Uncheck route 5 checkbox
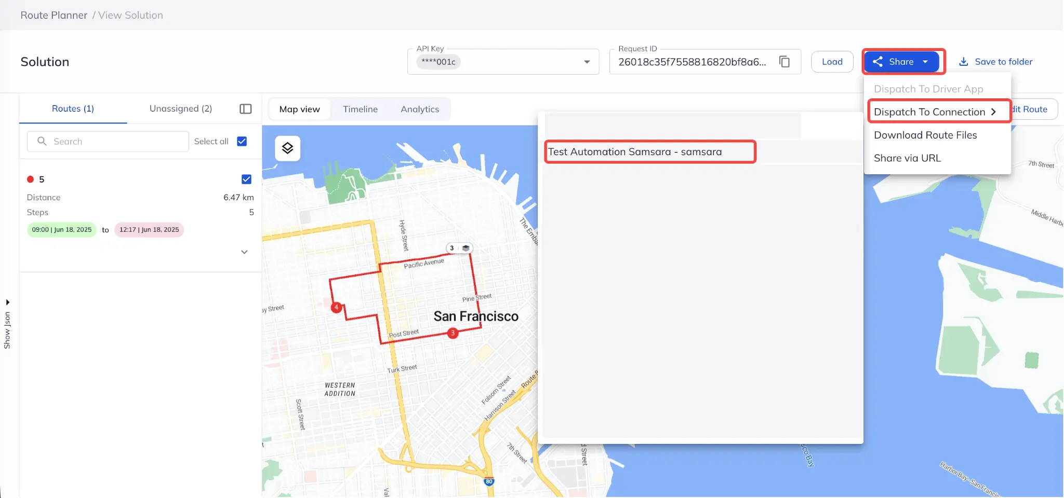This screenshot has height=498, width=1064. (x=247, y=179)
